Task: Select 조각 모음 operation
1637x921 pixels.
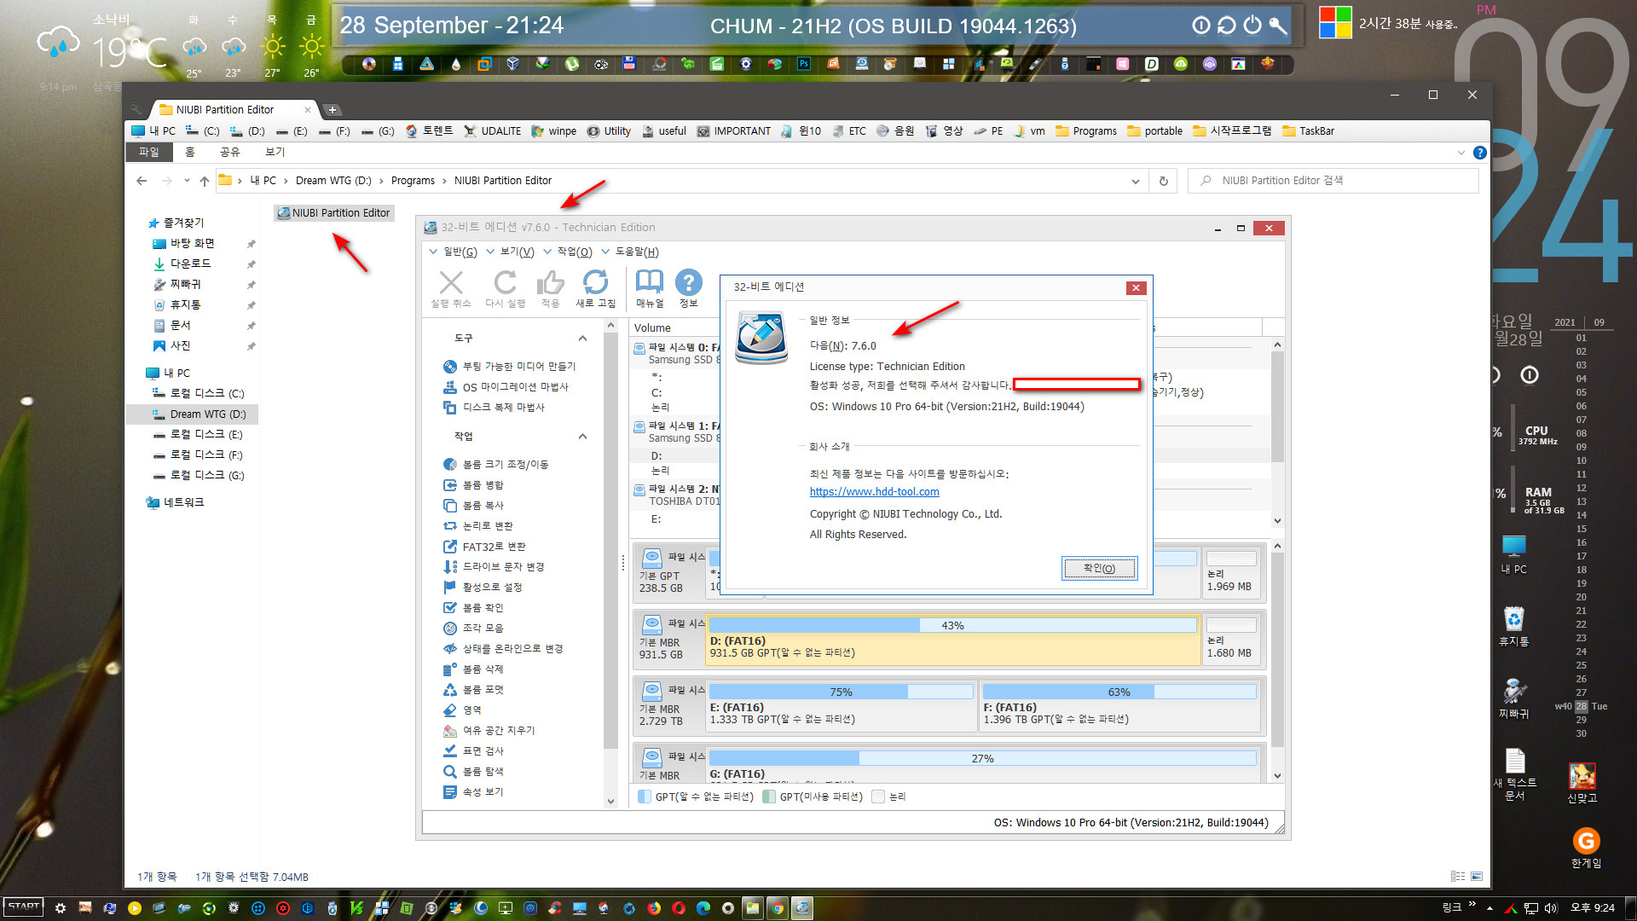Action: 473,628
